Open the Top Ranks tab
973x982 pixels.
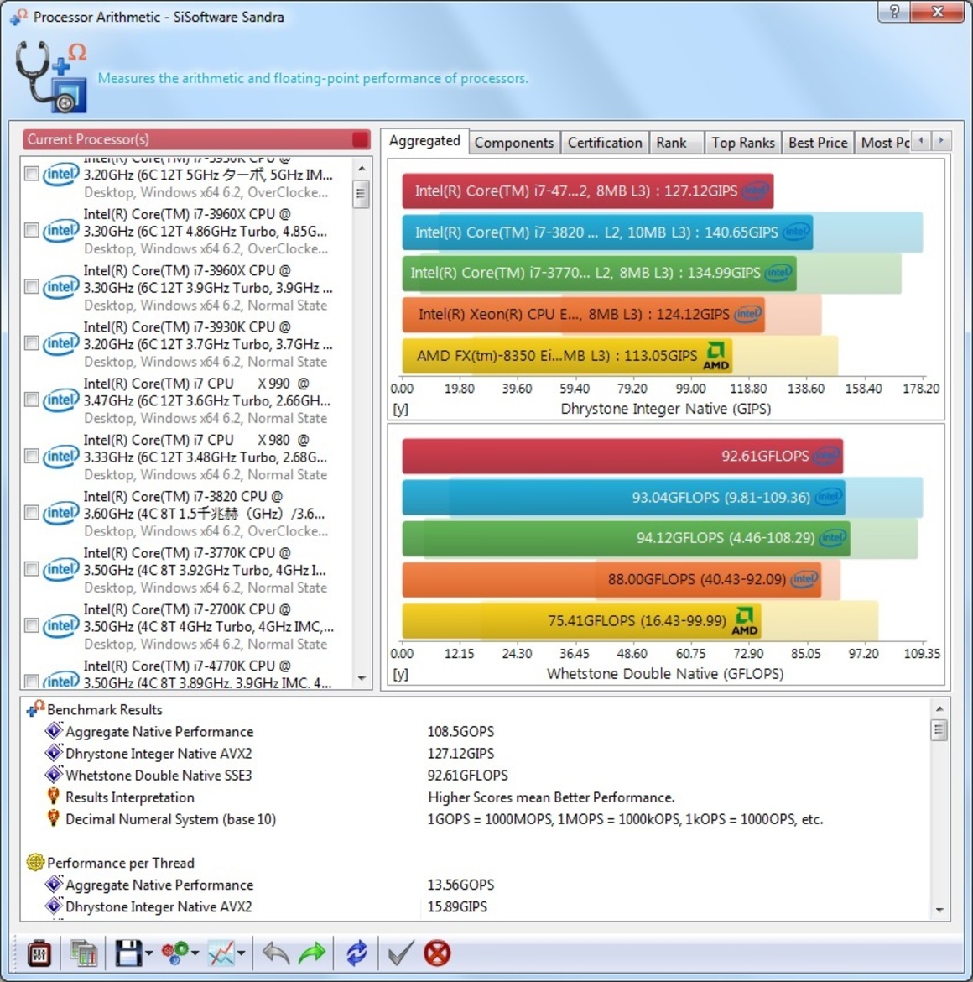[742, 143]
